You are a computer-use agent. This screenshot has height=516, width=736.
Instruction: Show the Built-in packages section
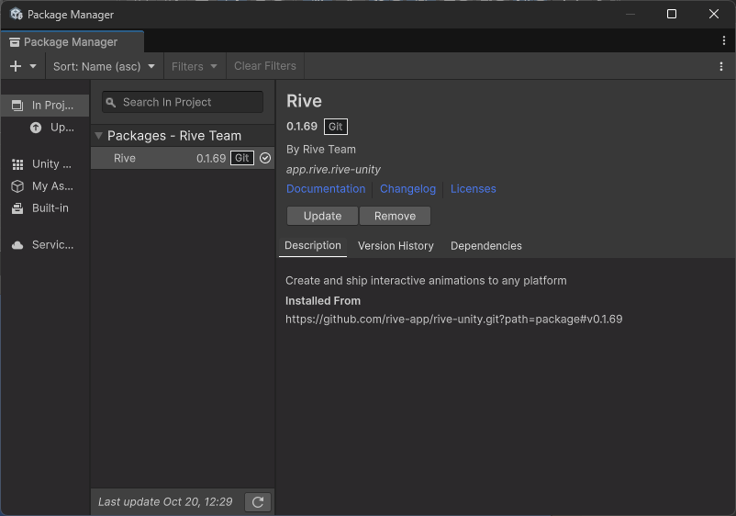[x=45, y=208]
